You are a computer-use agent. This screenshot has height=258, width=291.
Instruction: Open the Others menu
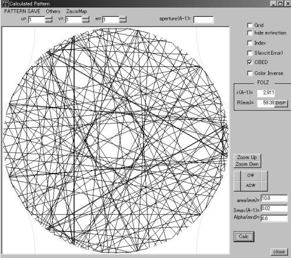(x=53, y=11)
